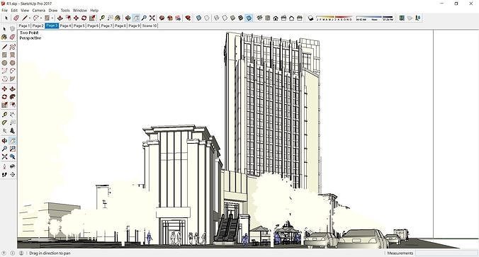Open the Window menu
Viewport: 479px width, 257px height.
pos(80,10)
